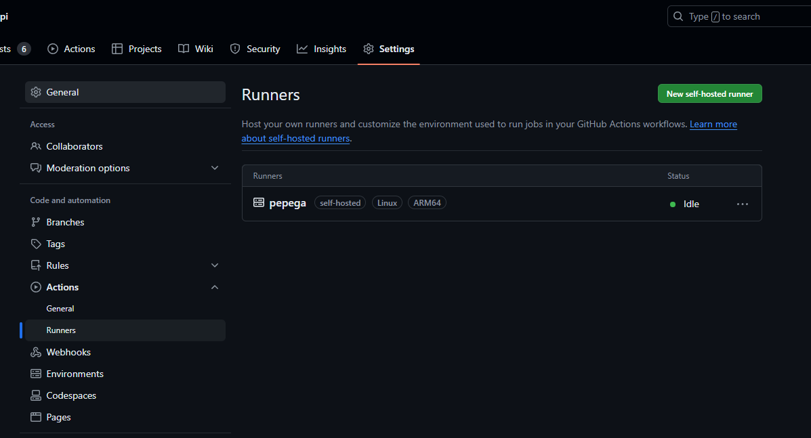Image resolution: width=811 pixels, height=438 pixels.
Task: Click the server icon beside pepega
Action: (259, 202)
